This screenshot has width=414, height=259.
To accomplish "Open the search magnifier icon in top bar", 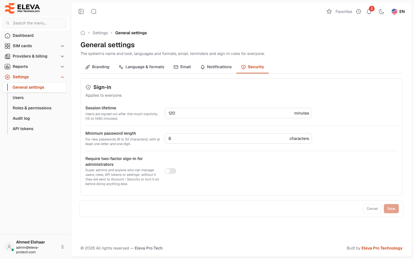I will click(x=94, y=12).
